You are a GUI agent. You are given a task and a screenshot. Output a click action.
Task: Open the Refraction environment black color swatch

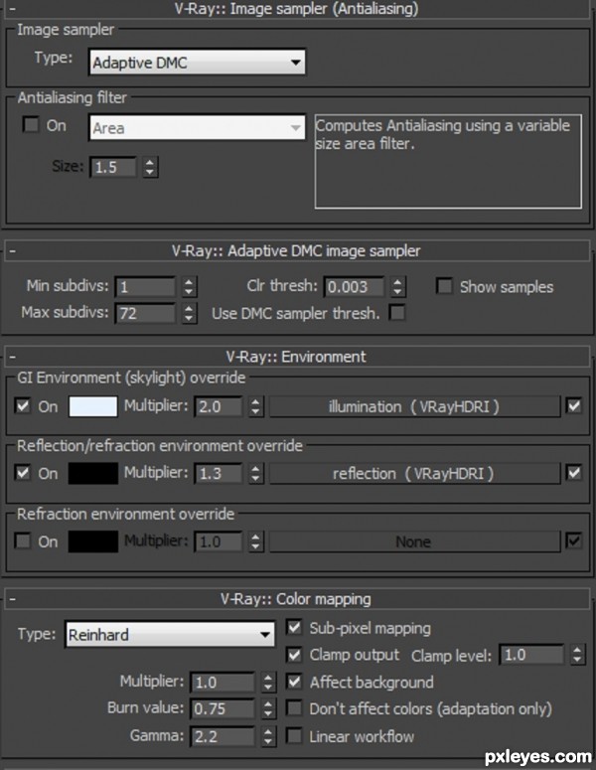[x=92, y=541]
